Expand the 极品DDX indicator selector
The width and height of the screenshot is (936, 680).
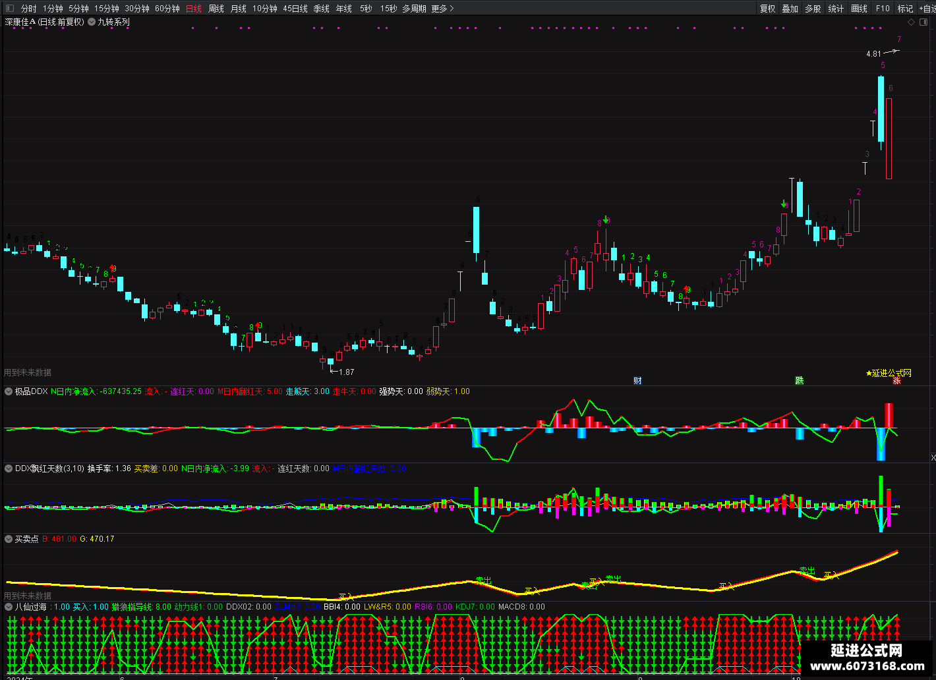coord(9,391)
